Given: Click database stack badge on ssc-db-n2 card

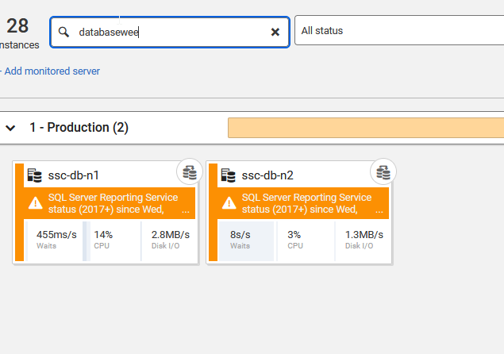Looking at the screenshot, I should 383,171.
